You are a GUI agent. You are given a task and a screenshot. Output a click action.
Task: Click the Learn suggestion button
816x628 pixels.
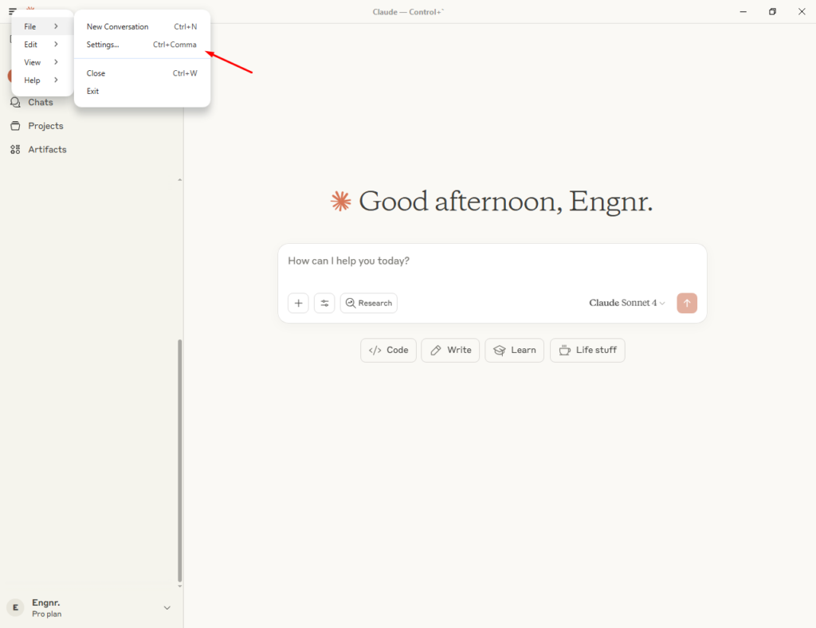514,350
